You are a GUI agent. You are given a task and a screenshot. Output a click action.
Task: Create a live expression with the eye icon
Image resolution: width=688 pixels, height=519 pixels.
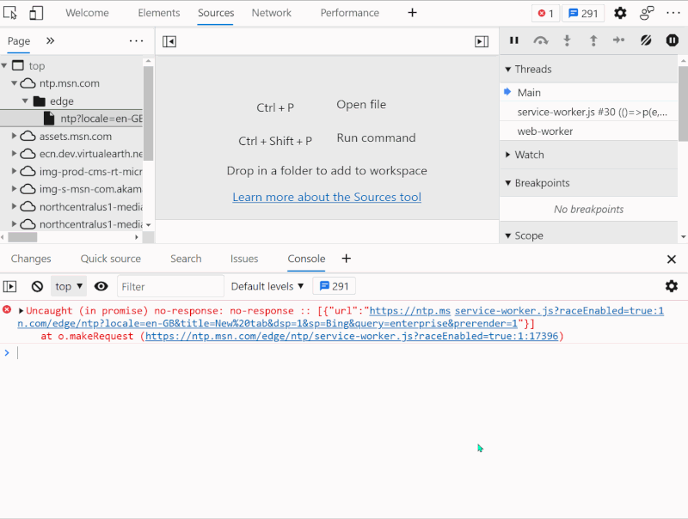(x=101, y=285)
